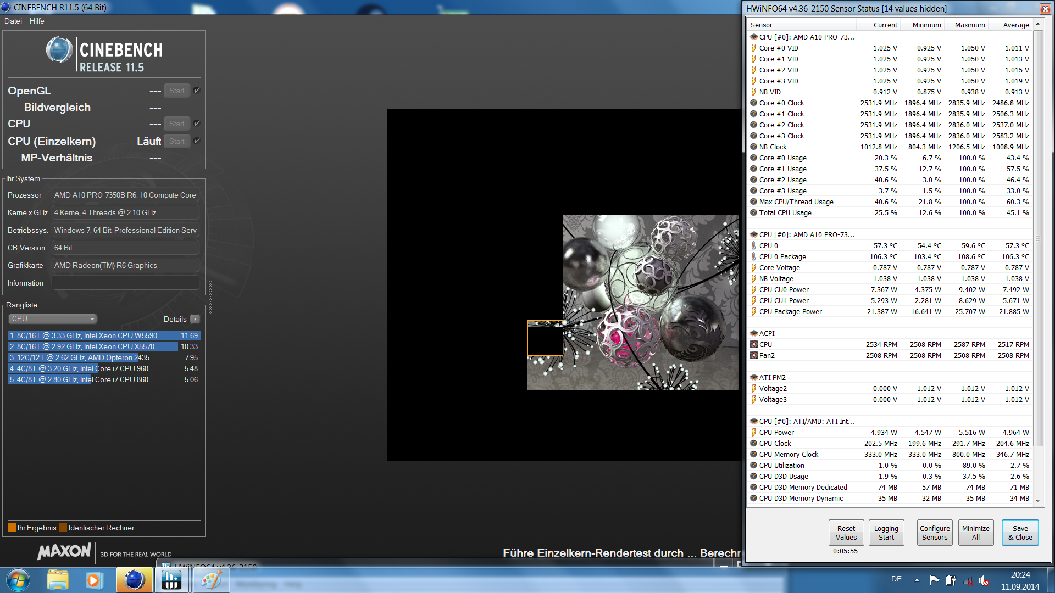Viewport: 1055px width, 593px height.
Task: Toggle the CPU test checkbox
Action: click(x=197, y=124)
